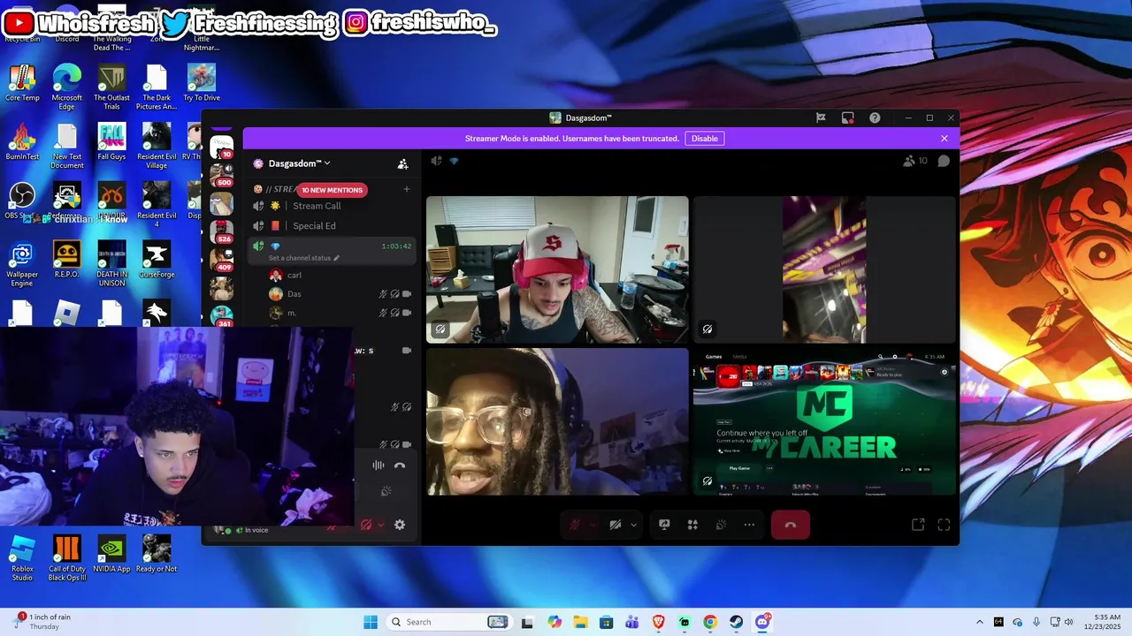The image size is (1132, 636).
Task: Open the voice channel chat bubble icon
Action: [944, 161]
